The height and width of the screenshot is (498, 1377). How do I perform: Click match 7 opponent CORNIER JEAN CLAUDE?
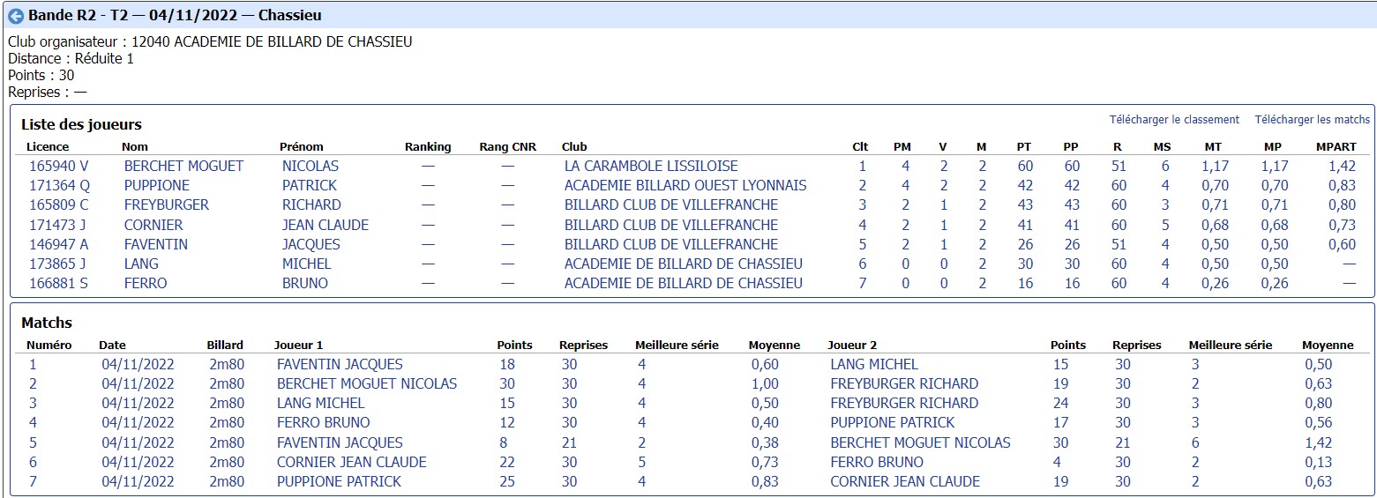point(905,481)
